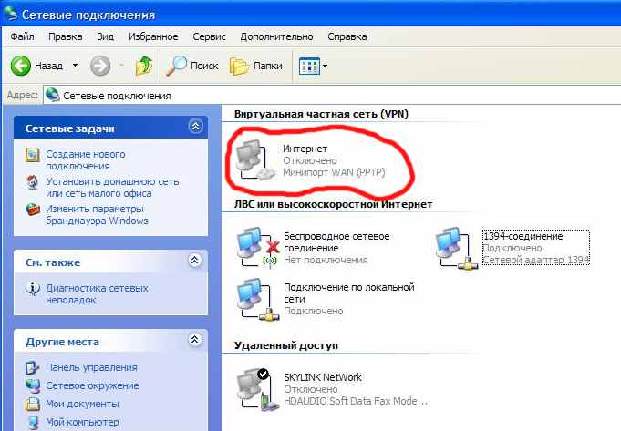Click the Search magnifier icon

tap(176, 66)
